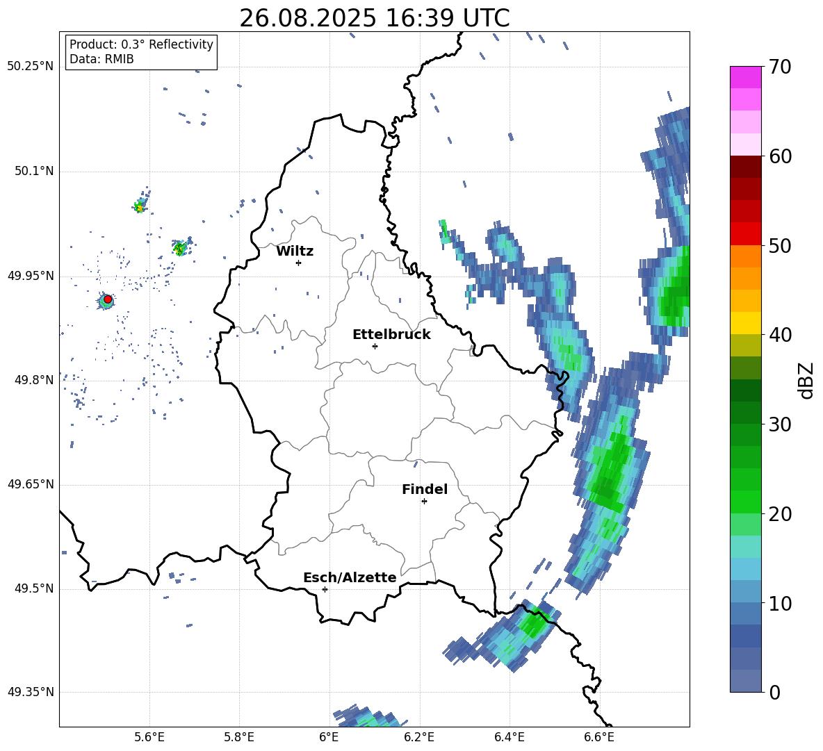Pick the magenta swatch just under 70 dBZ
The height and width of the screenshot is (751, 823).
tap(746, 78)
